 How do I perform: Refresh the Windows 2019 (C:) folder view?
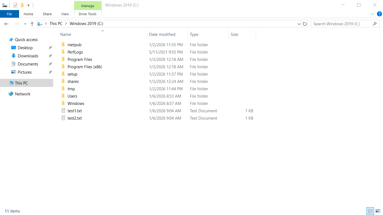[305, 24]
